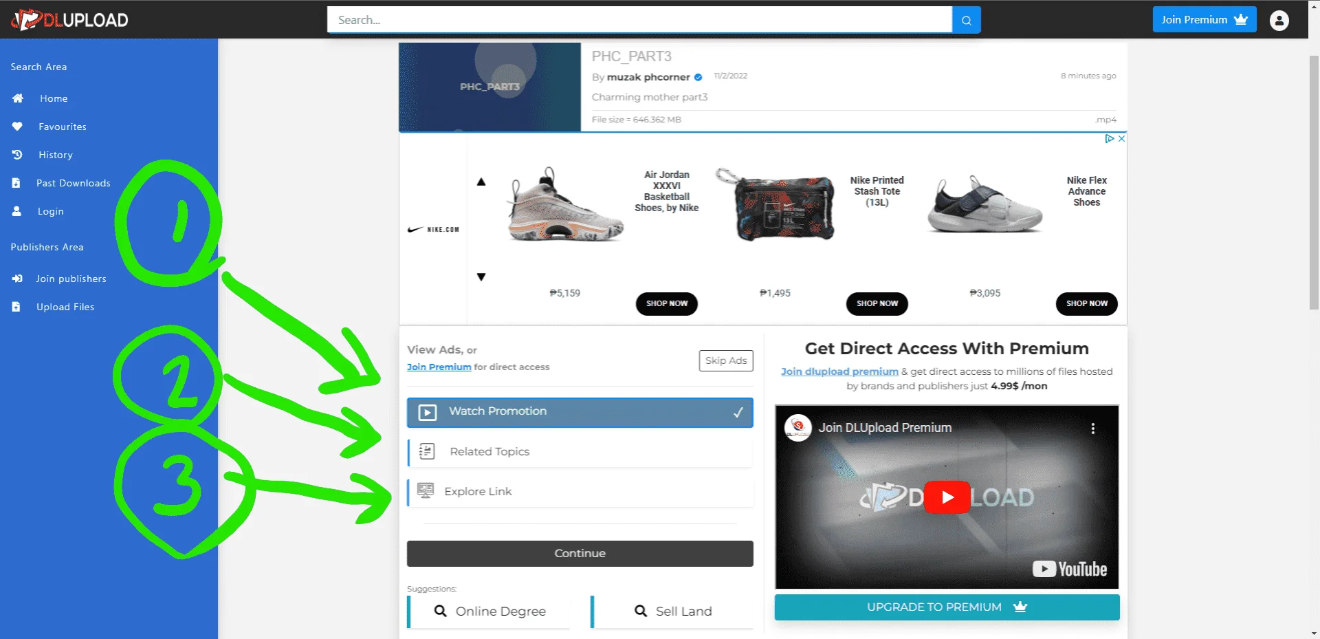Click the Air Jordan XXXVI shoe image

[565, 205]
